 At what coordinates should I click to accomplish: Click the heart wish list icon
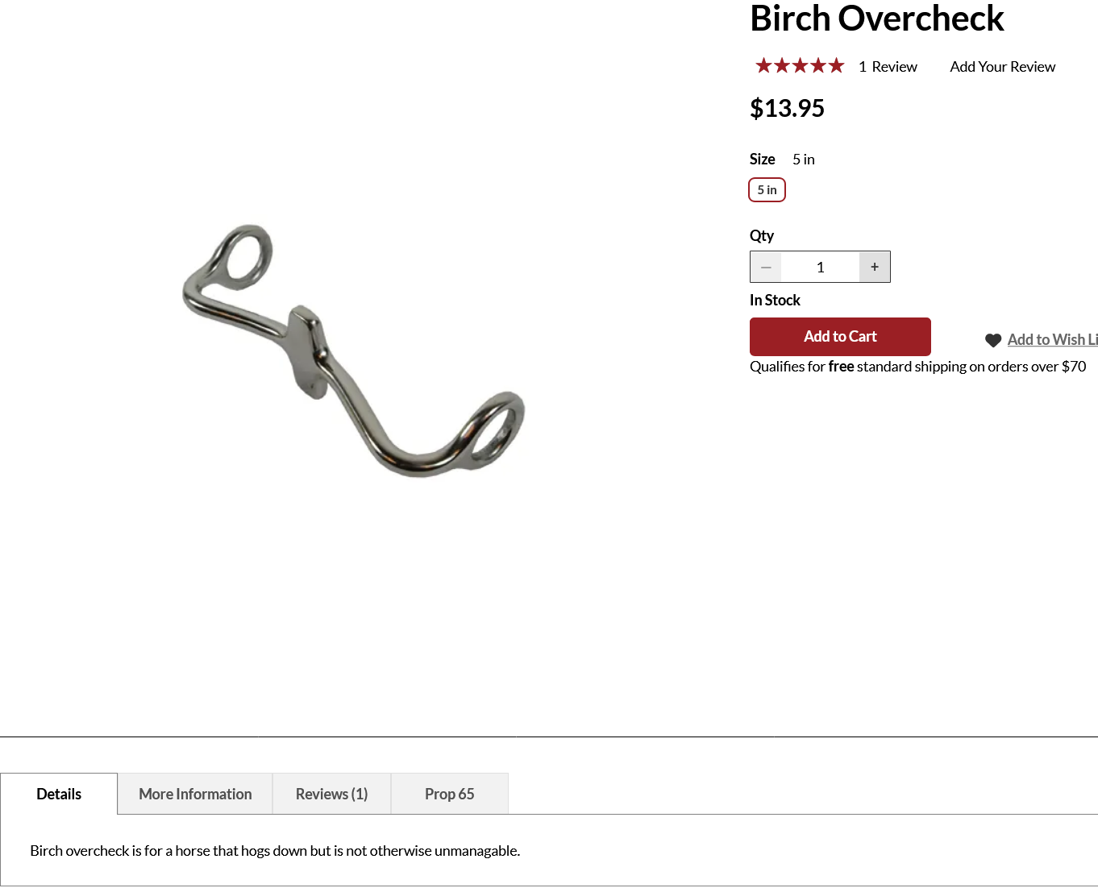pyautogui.click(x=993, y=340)
